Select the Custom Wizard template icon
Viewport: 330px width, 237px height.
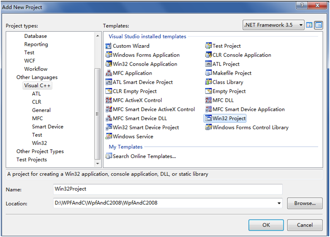[x=109, y=46]
